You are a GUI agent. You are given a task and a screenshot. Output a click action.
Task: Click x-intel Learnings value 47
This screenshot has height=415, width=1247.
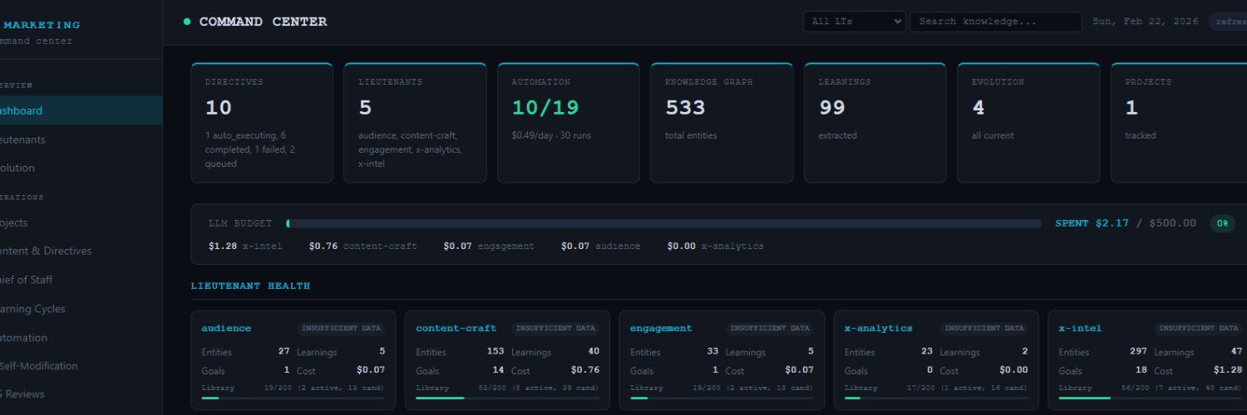[x=1236, y=351]
